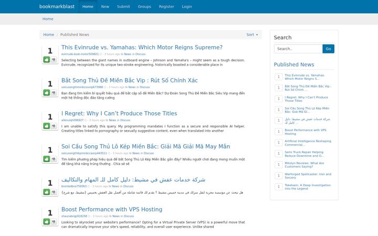Click Discuss under I Regret story
Viewport: 378px width, 236px height.
[125, 120]
